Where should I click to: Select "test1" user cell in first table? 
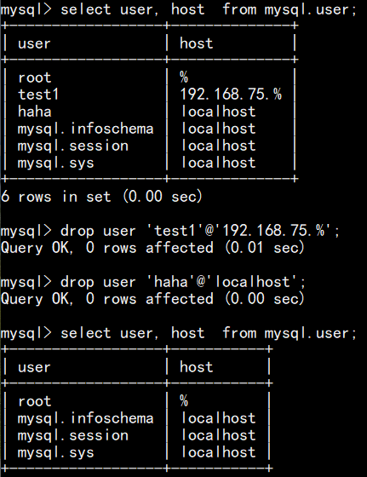[38, 94]
